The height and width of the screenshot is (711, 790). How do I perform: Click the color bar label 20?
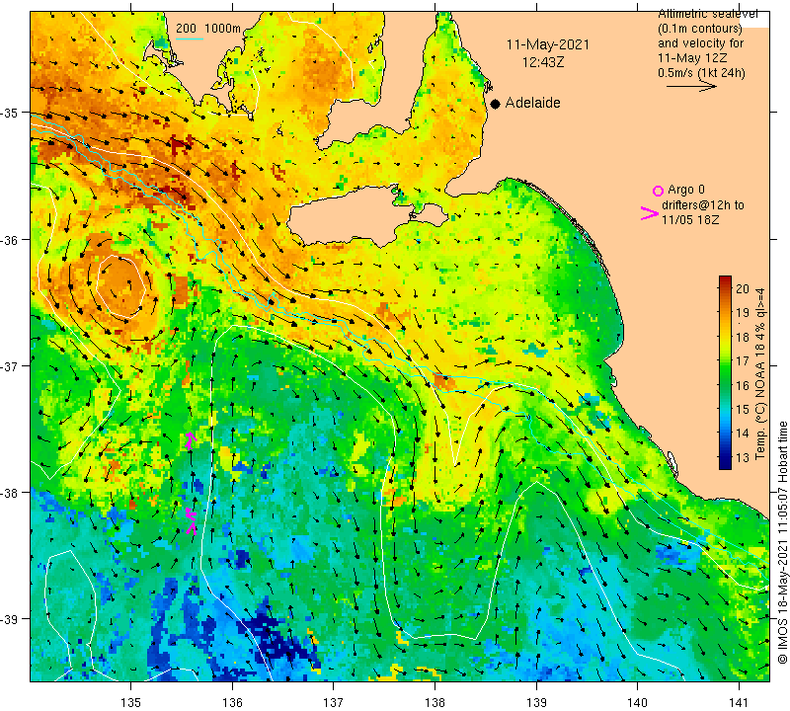coord(743,288)
